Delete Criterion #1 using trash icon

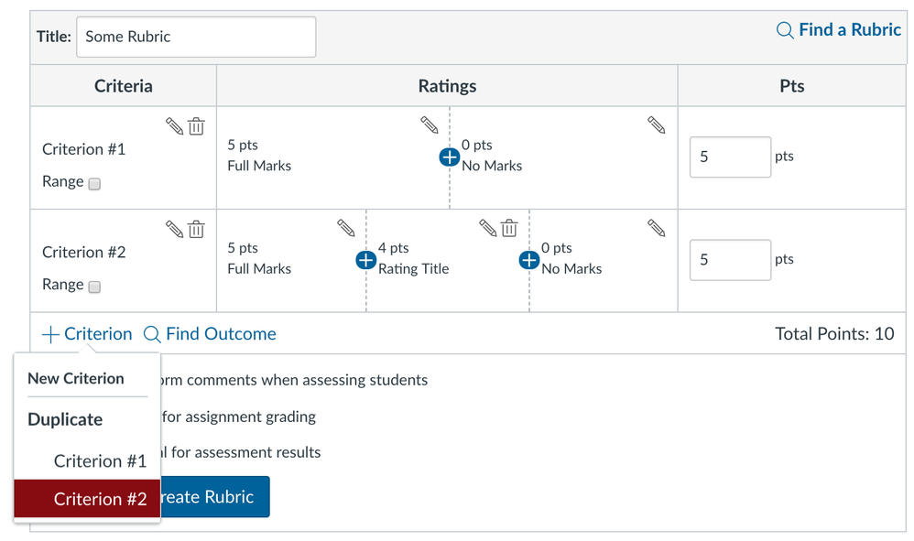196,126
